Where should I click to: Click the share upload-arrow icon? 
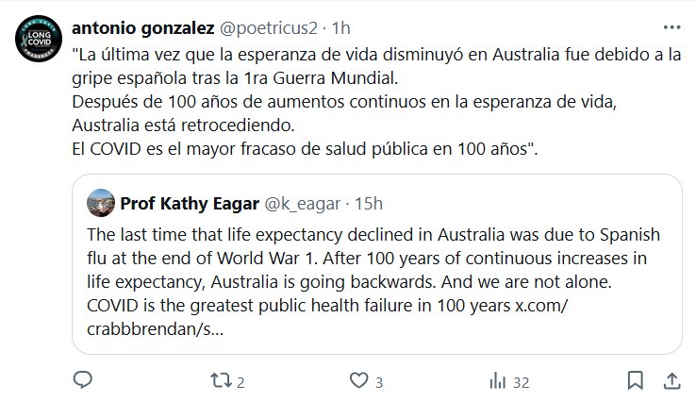(671, 381)
